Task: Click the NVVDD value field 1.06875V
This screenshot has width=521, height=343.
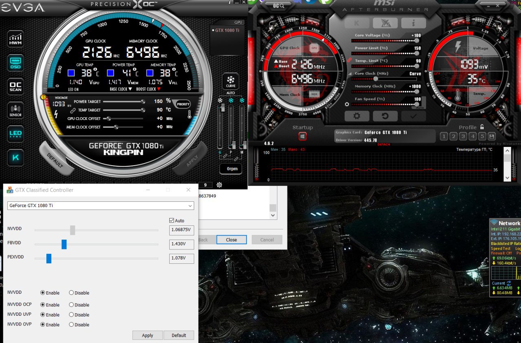Action: click(182, 230)
